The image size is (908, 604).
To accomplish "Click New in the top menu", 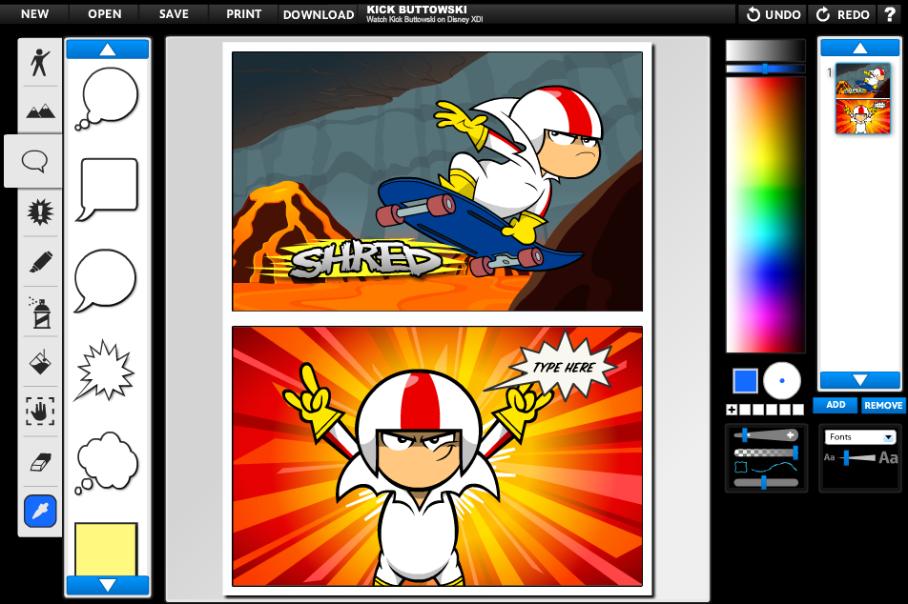I will pos(34,14).
